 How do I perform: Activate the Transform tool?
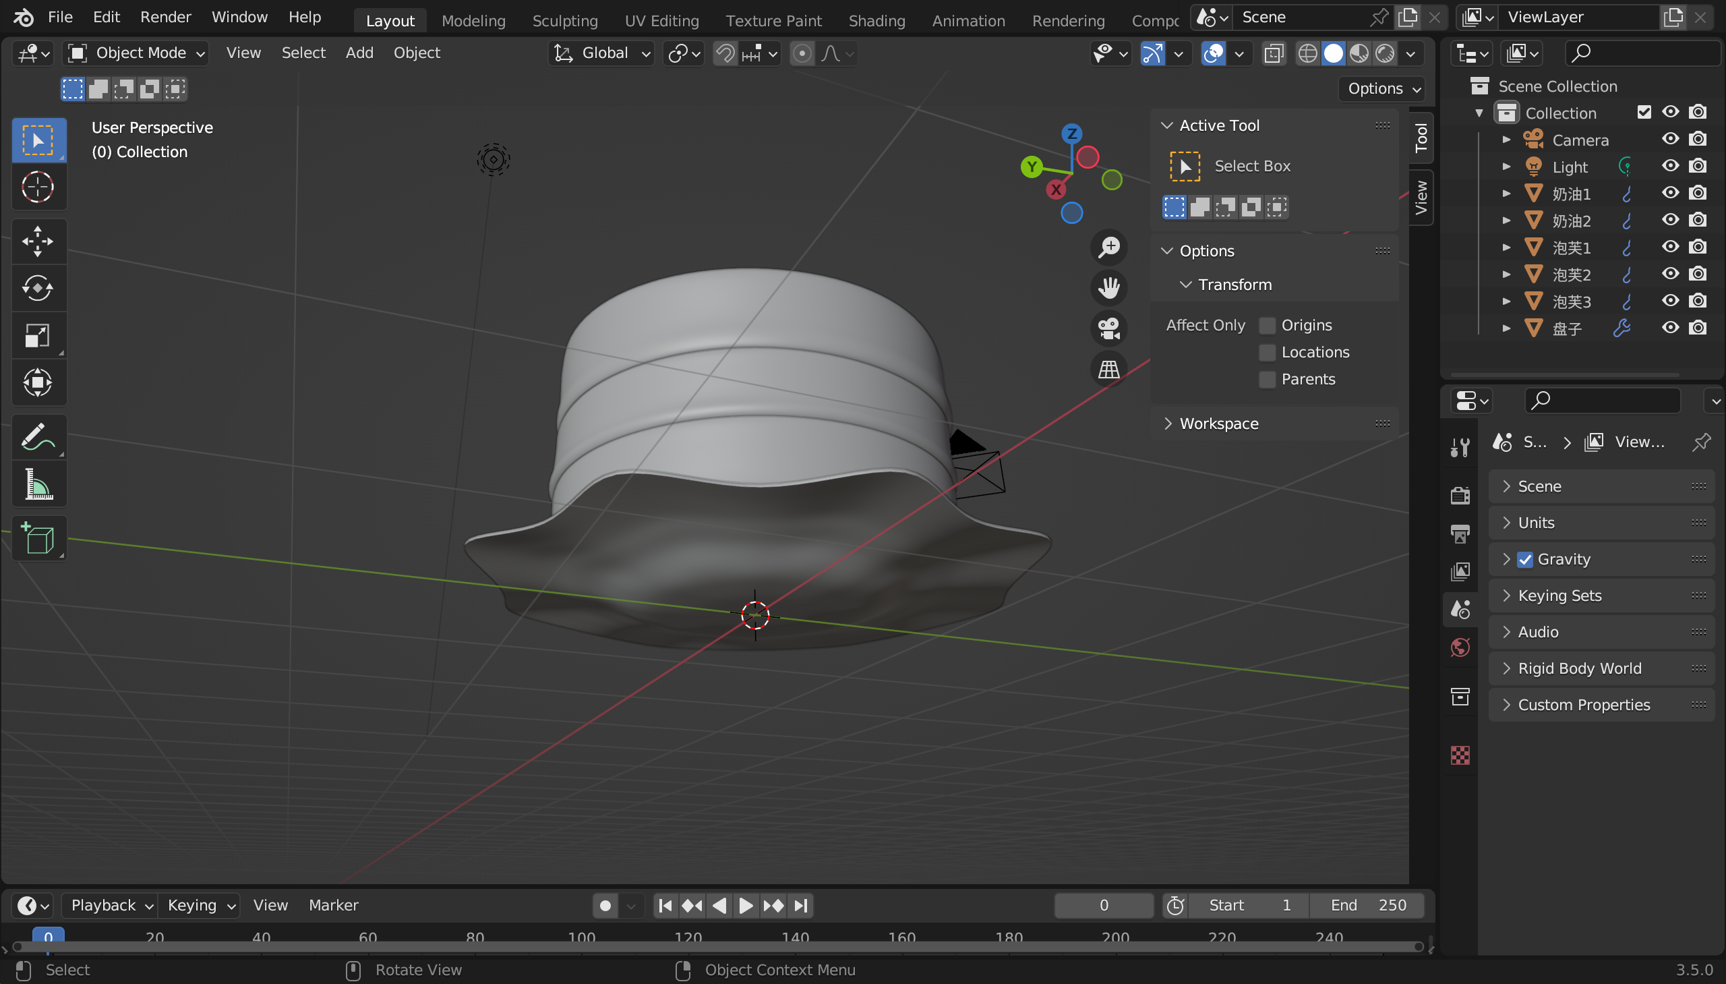point(38,382)
